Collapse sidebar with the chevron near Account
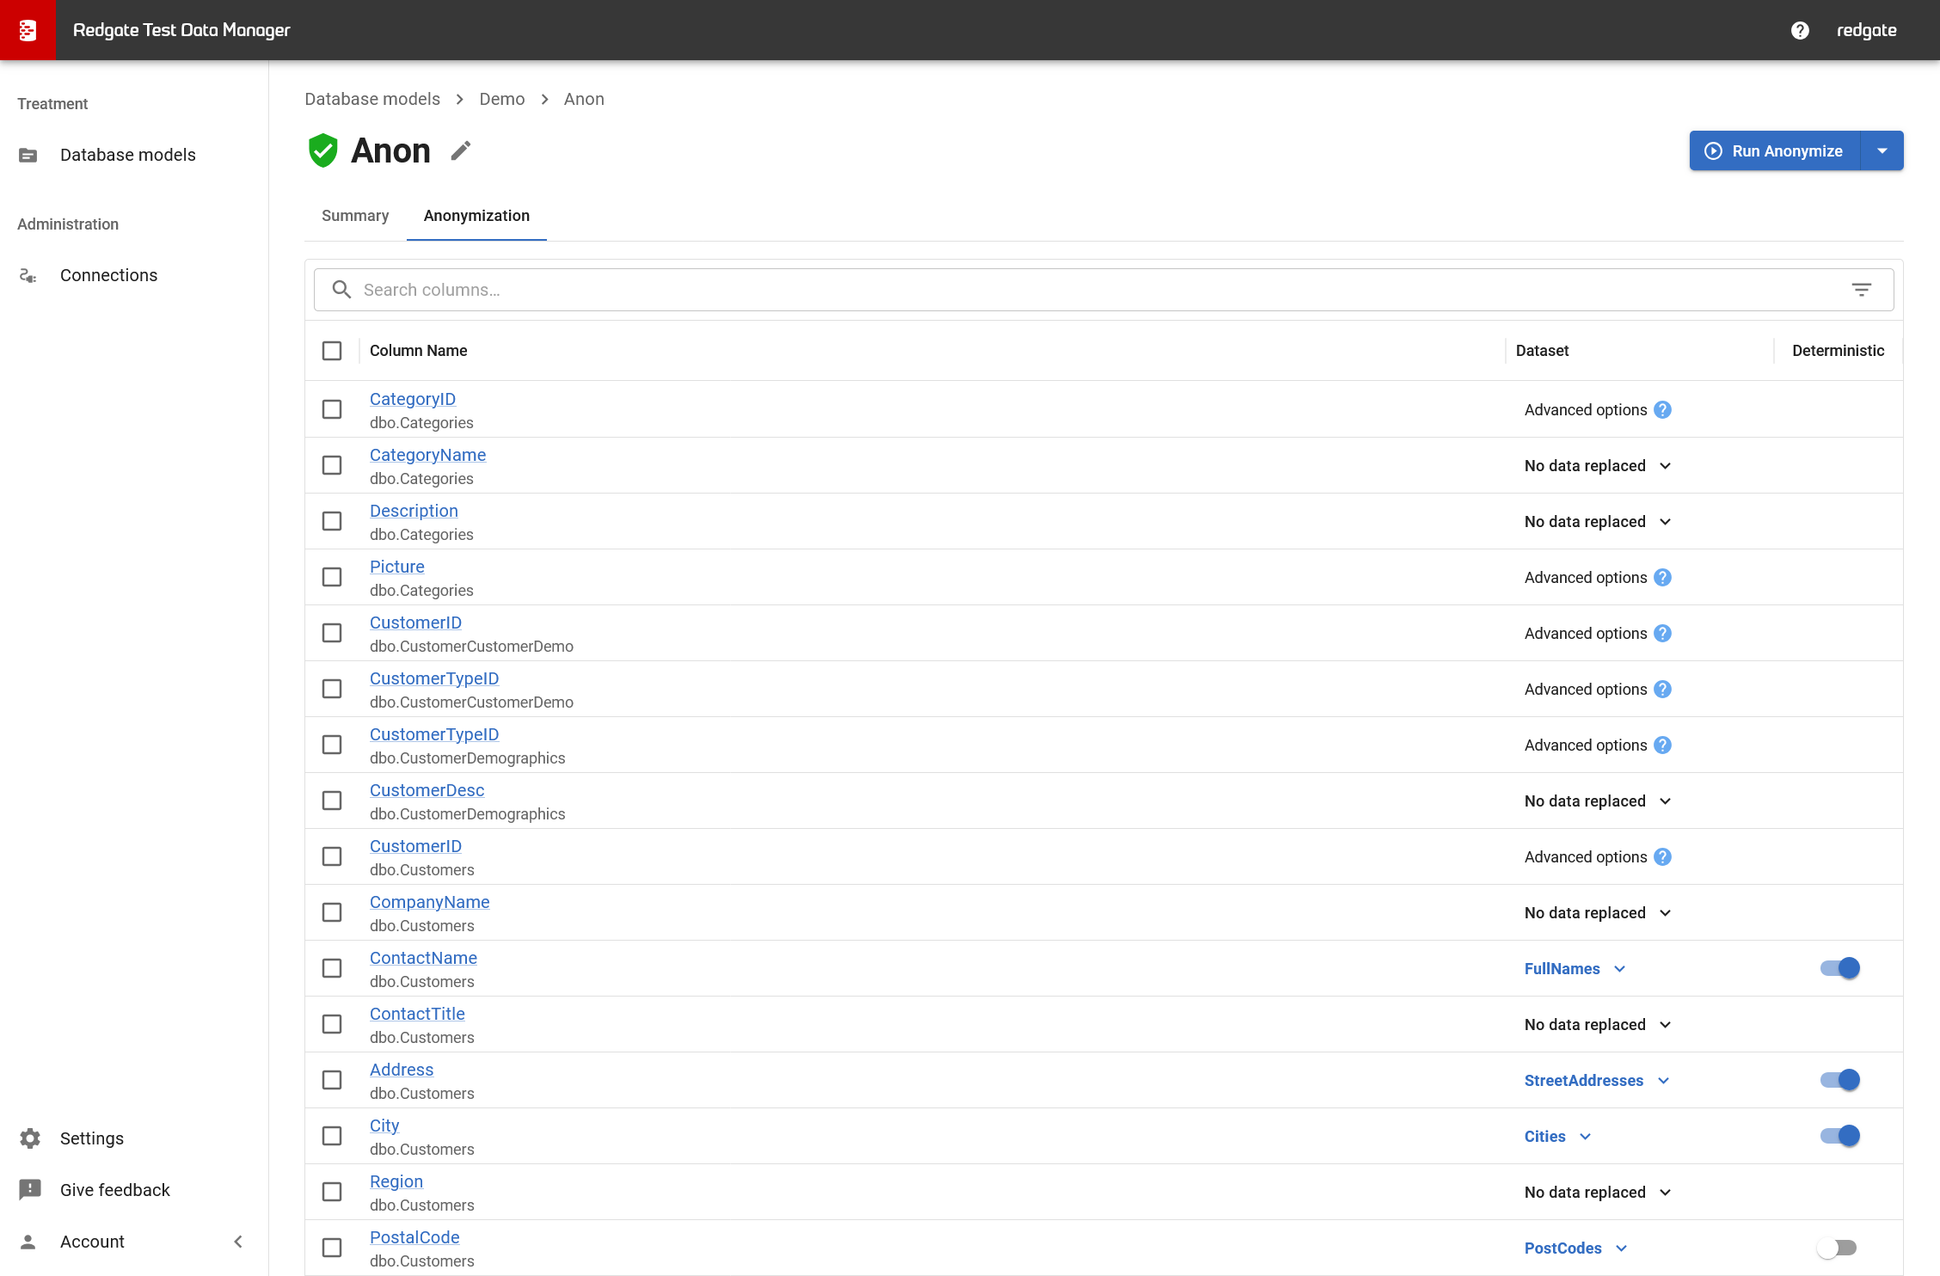Viewport: 1940px width, 1276px height. click(238, 1242)
